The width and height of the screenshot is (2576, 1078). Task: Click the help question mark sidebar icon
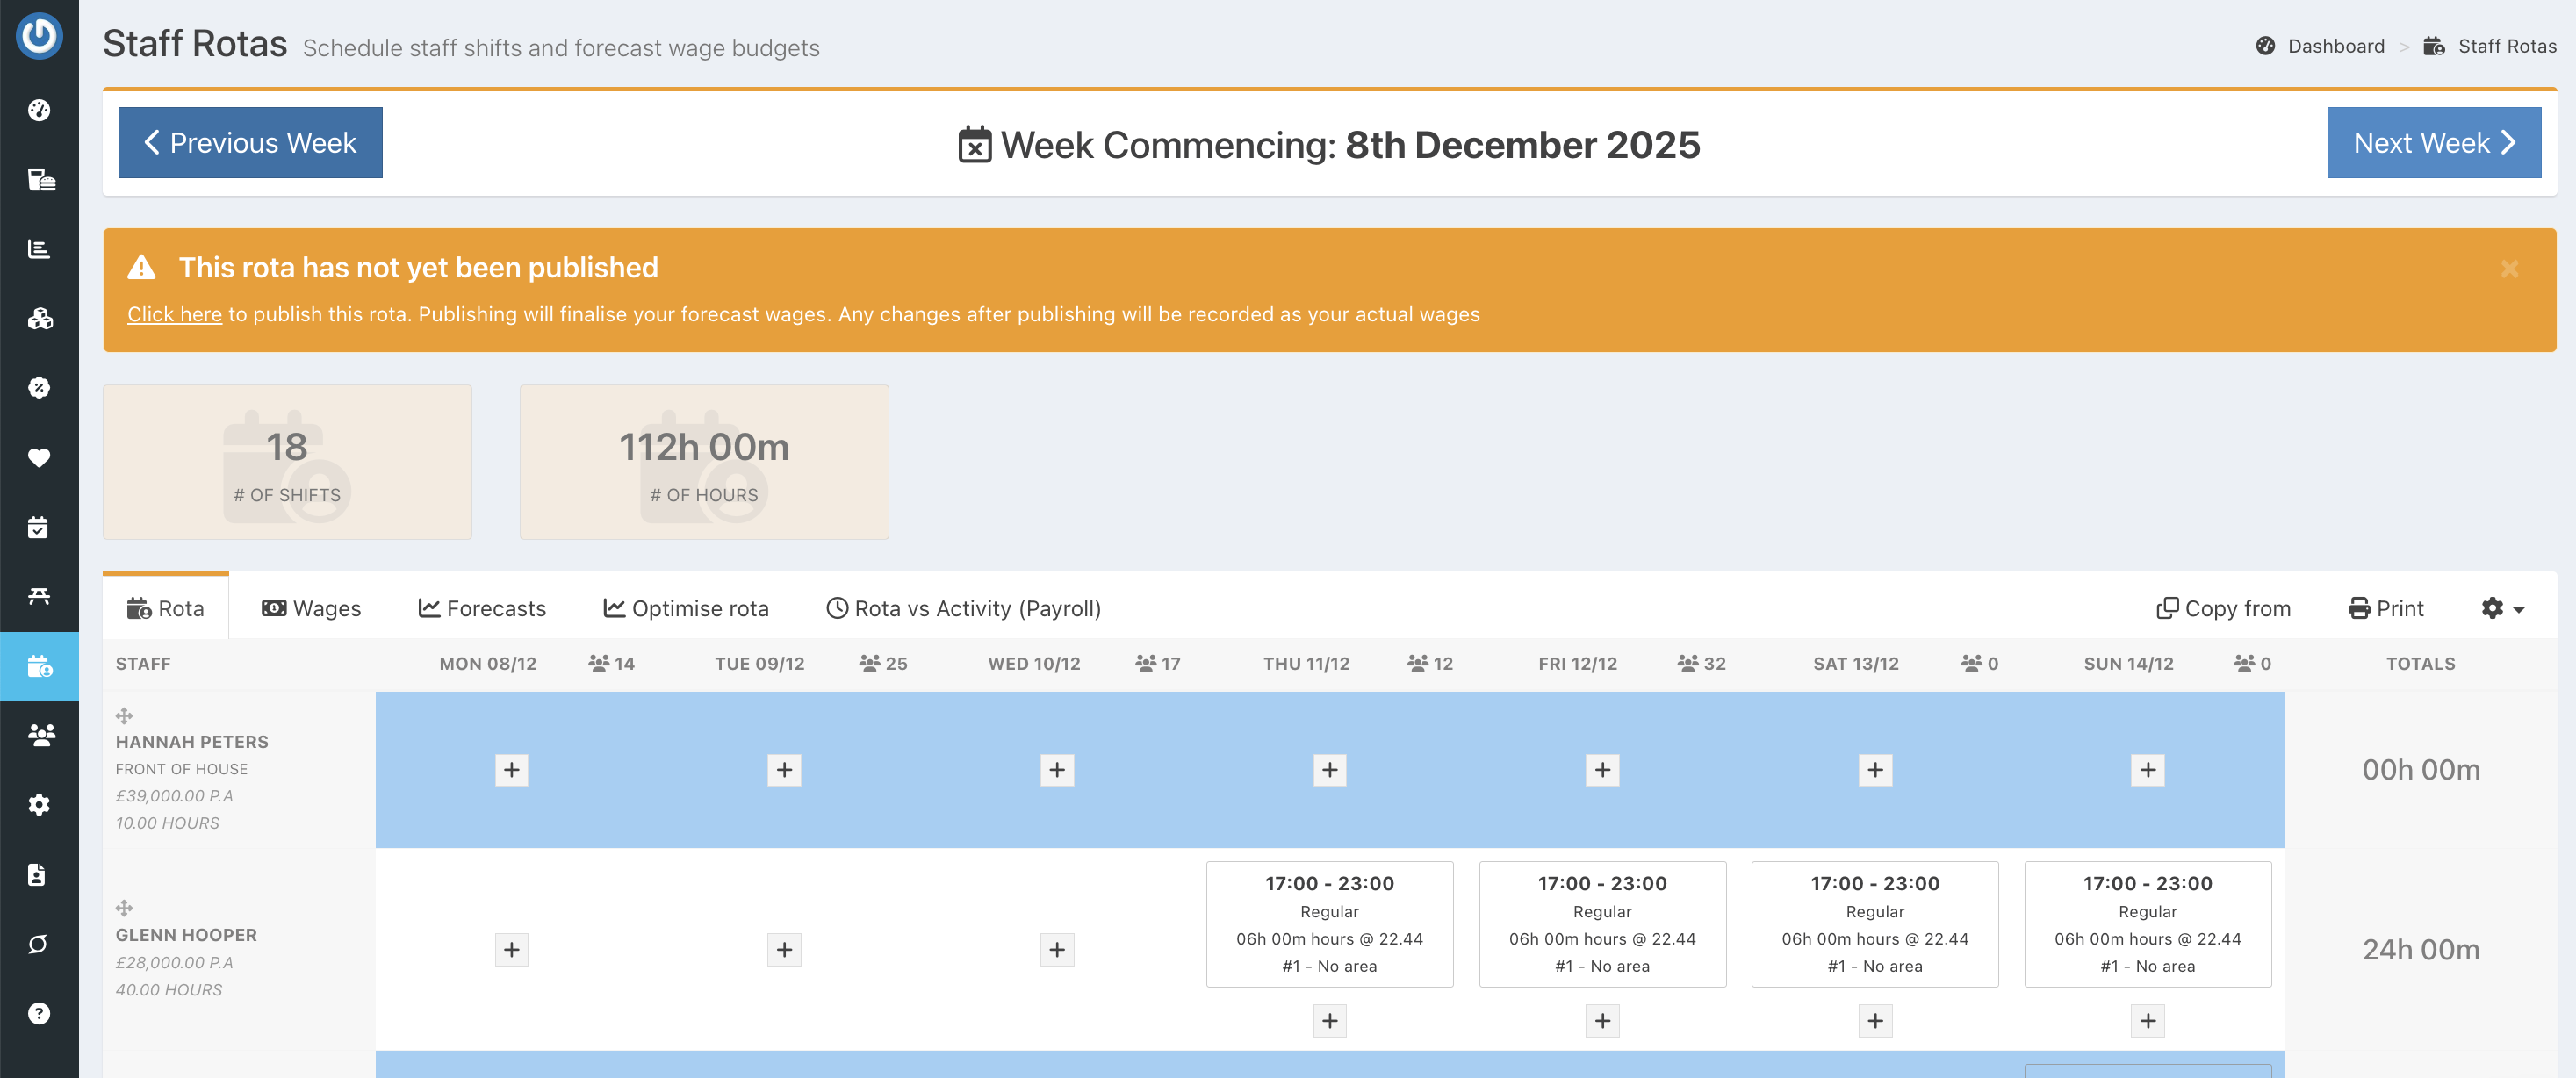tap(39, 1013)
